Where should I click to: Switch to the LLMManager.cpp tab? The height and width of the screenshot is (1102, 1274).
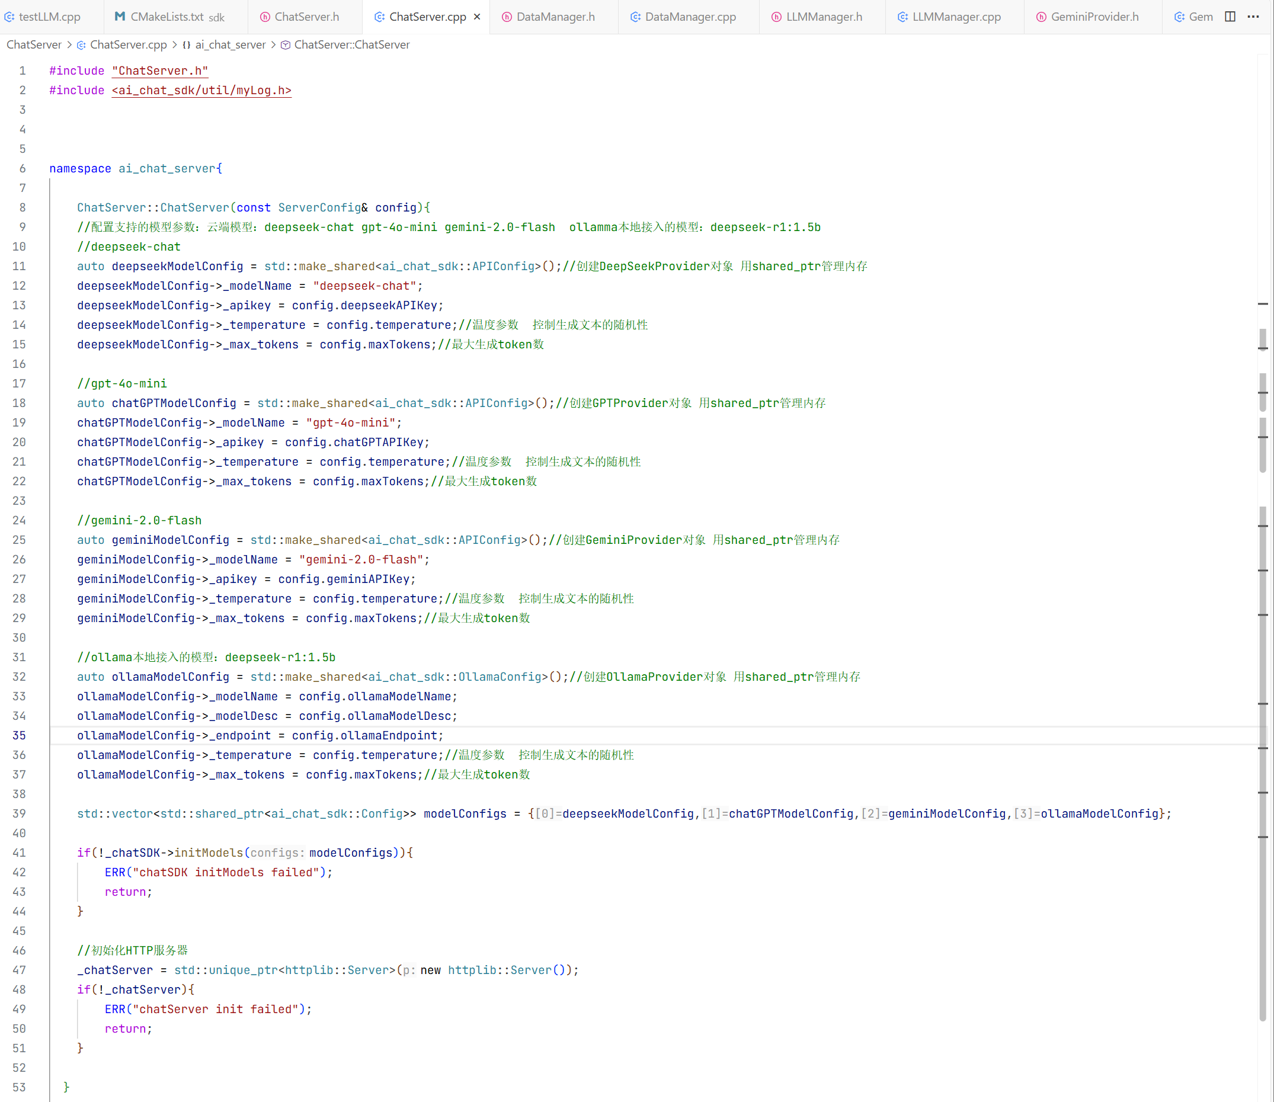tap(956, 17)
